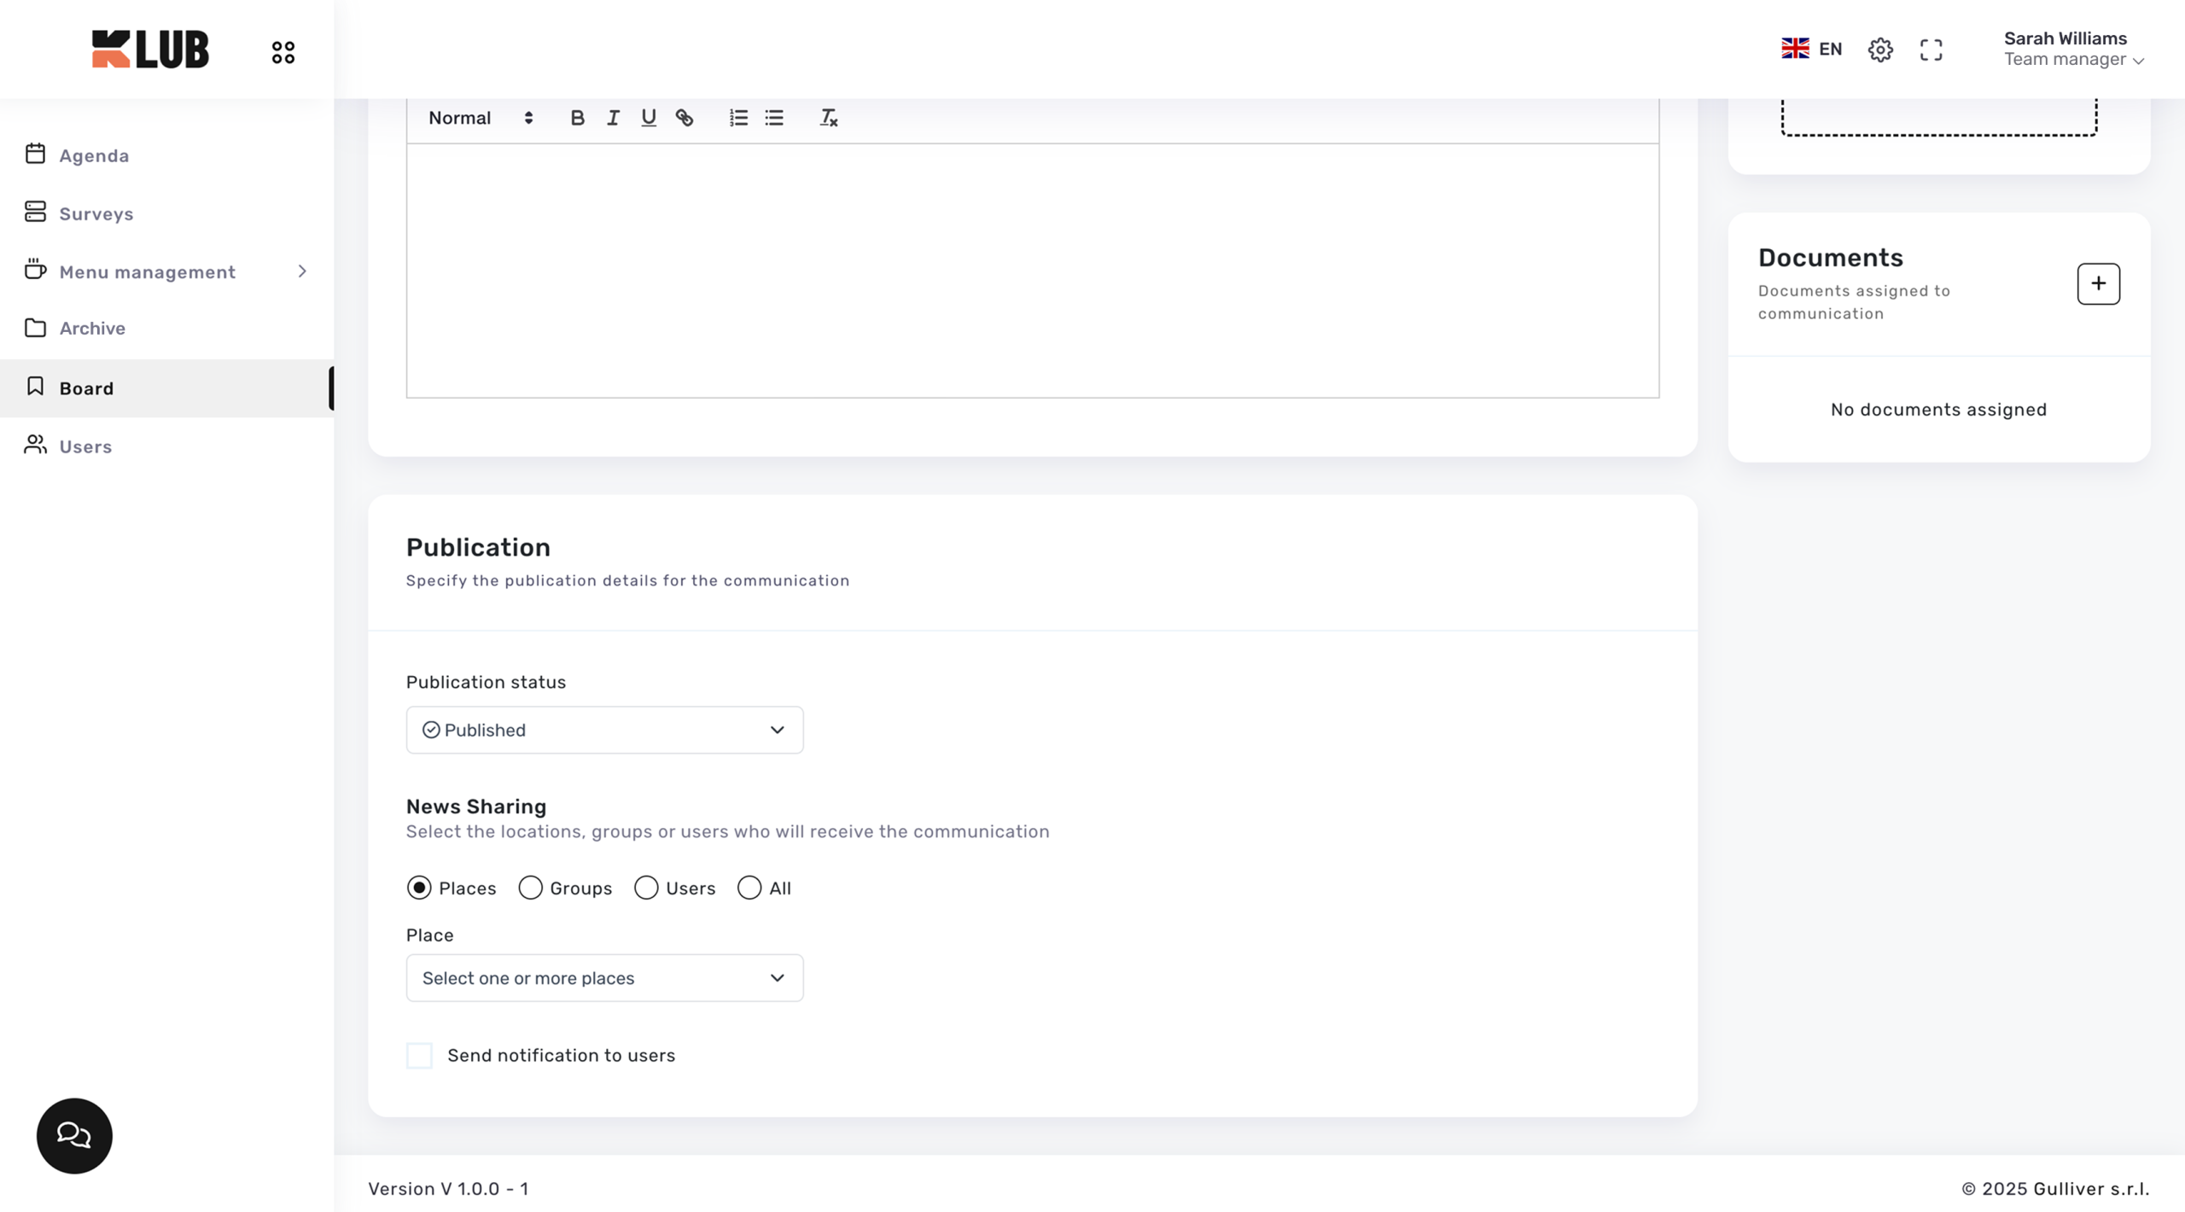Expand the Menu management sidebar item

coord(166,271)
